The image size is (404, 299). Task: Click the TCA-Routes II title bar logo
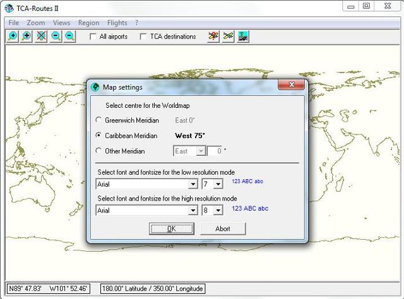click(x=9, y=8)
